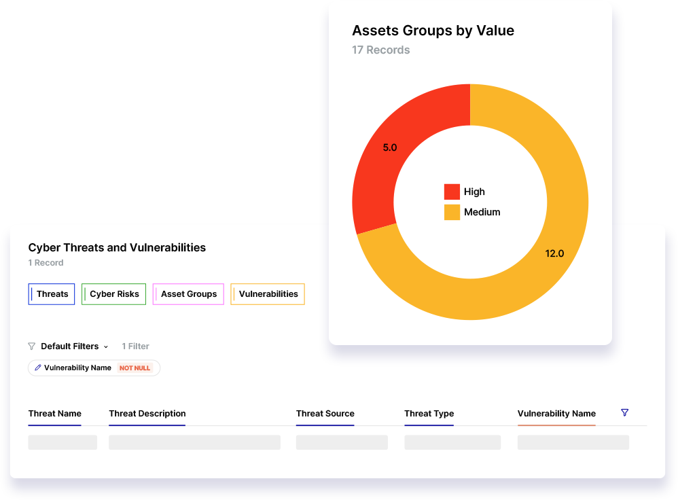Click the 17 Records label under Assets Groups by Value
This screenshot has width=678, height=500.
[381, 50]
